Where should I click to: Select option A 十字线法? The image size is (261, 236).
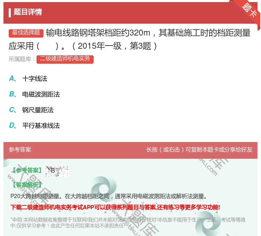28,79
